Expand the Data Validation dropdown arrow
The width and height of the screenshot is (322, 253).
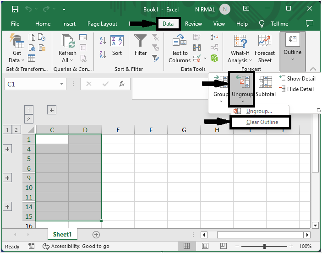click(x=205, y=59)
